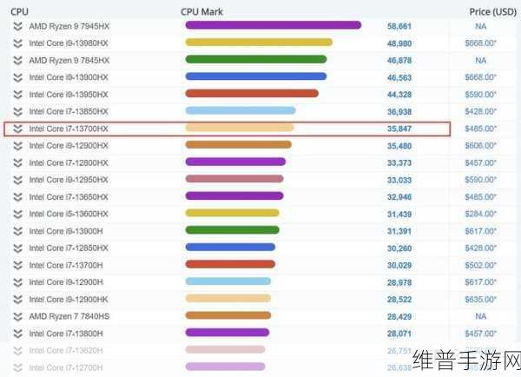The image size is (521, 377).
Task: Click the Price (USD) column header
Action: [x=492, y=11]
